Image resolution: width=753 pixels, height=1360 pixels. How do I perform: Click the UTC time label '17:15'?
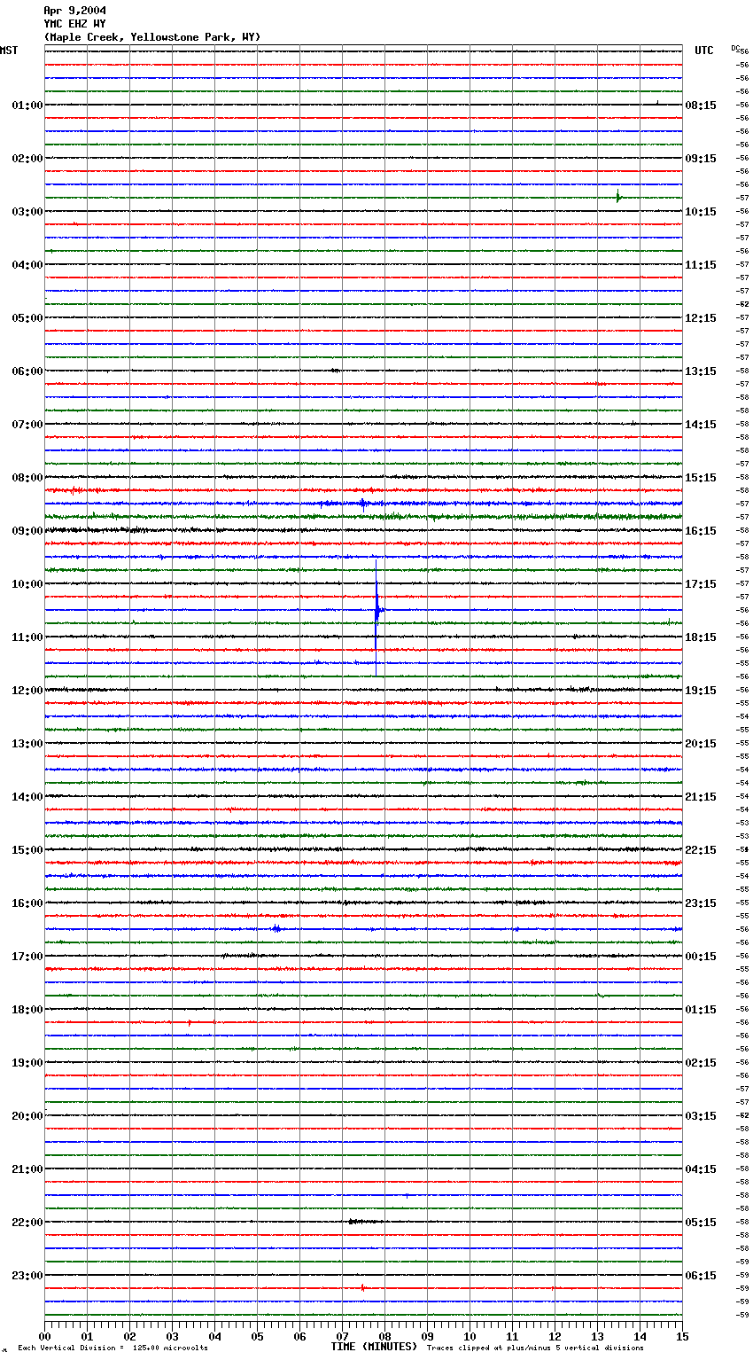pos(701,584)
